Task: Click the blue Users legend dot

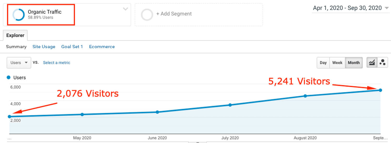Action: click(x=9, y=77)
